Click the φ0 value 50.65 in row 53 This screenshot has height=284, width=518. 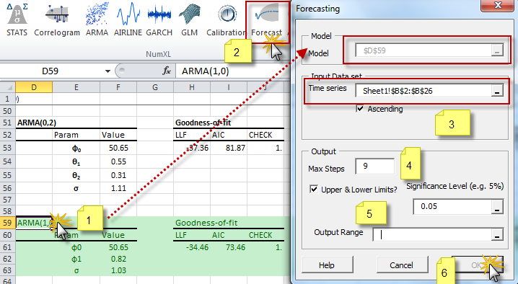pyautogui.click(x=118, y=148)
